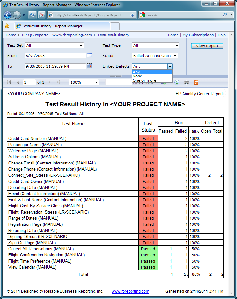Click the 'Test Name' column header
The image size is (237, 299).
pyautogui.click(x=73, y=124)
